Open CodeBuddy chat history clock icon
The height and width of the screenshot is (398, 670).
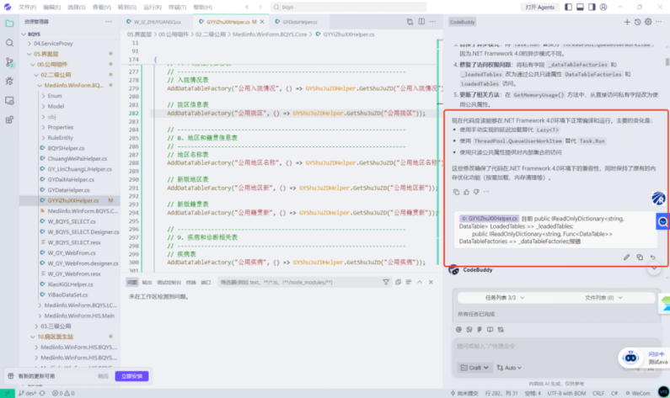[637, 22]
